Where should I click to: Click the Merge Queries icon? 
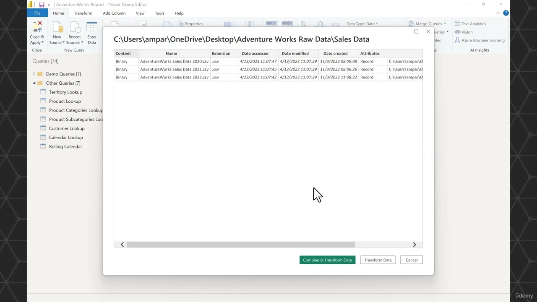point(412,24)
